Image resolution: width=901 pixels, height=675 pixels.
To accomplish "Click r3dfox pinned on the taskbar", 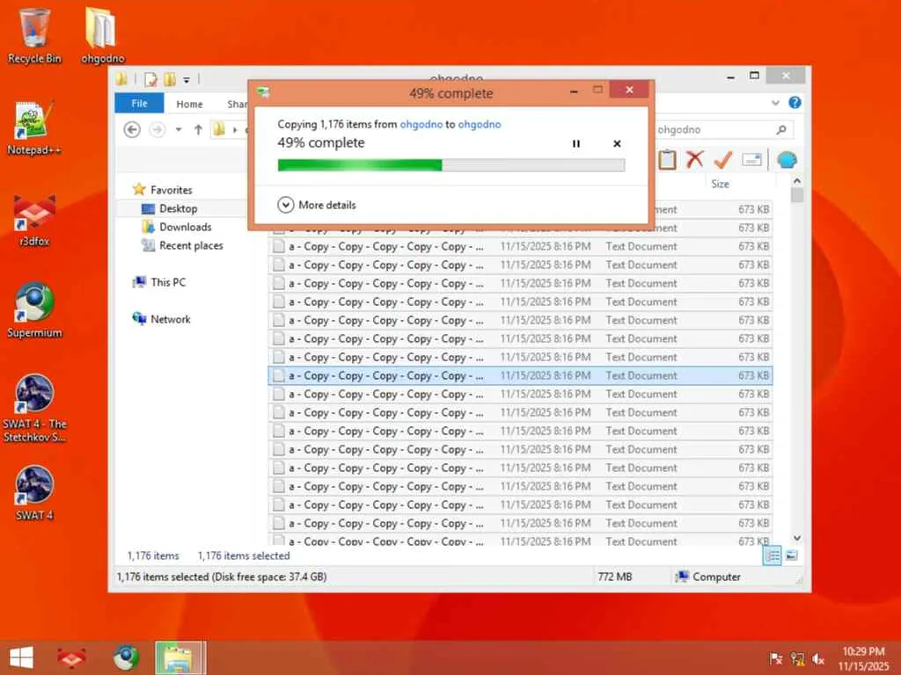I will coord(71,657).
